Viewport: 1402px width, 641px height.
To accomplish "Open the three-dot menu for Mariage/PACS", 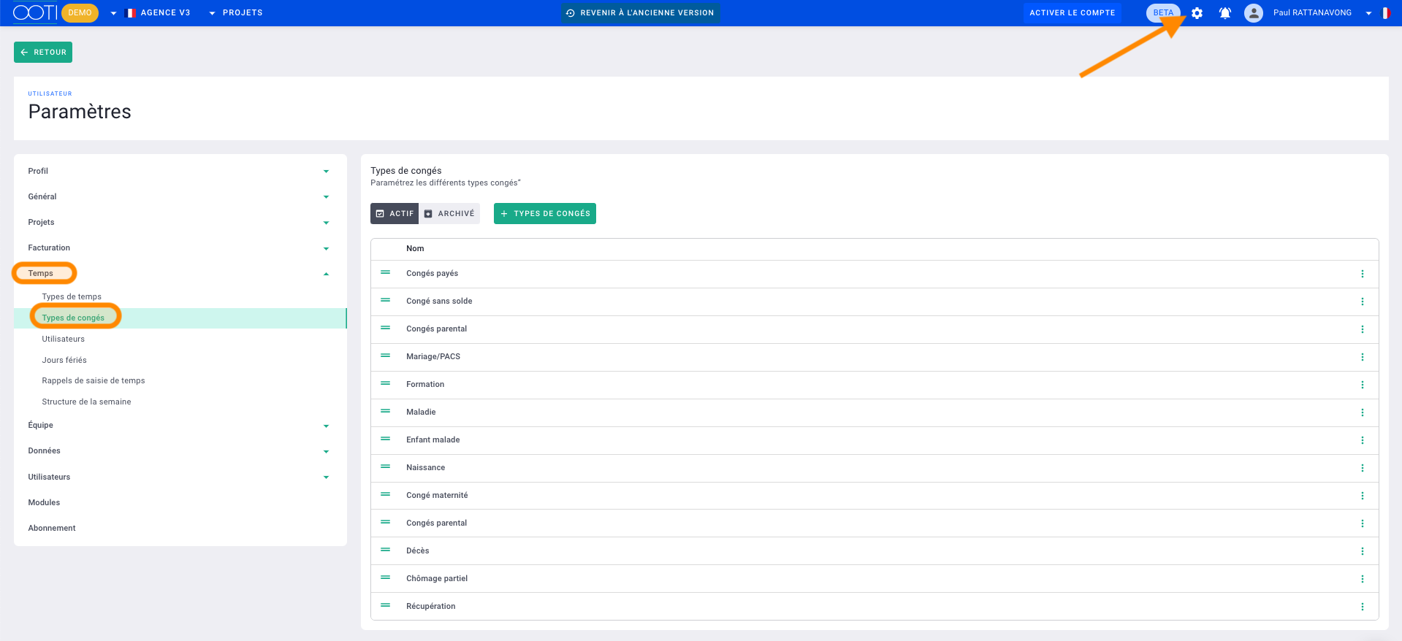I will click(1363, 357).
